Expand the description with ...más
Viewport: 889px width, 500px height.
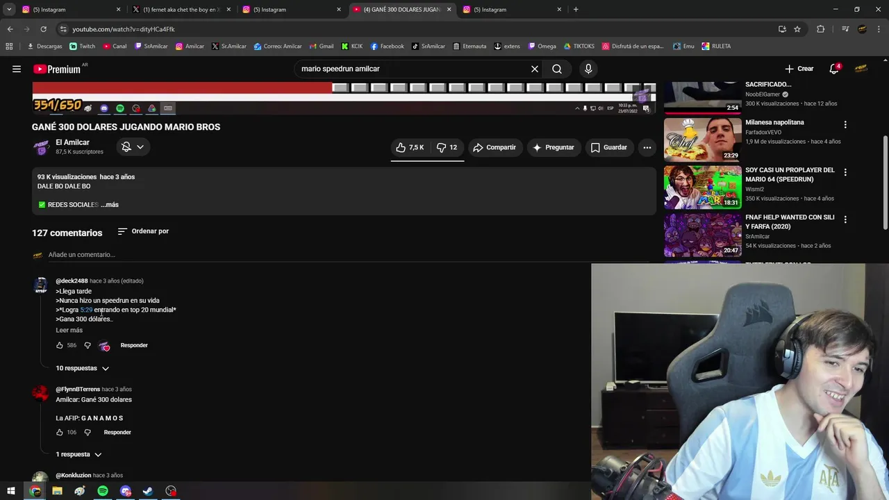point(110,205)
